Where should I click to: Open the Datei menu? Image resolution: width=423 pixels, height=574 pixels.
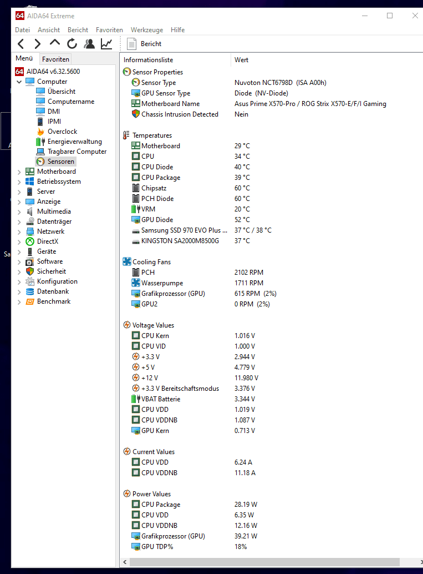pyautogui.click(x=22, y=29)
